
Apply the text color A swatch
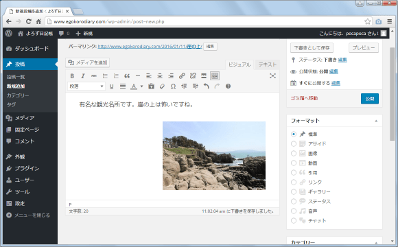[x=134, y=86]
